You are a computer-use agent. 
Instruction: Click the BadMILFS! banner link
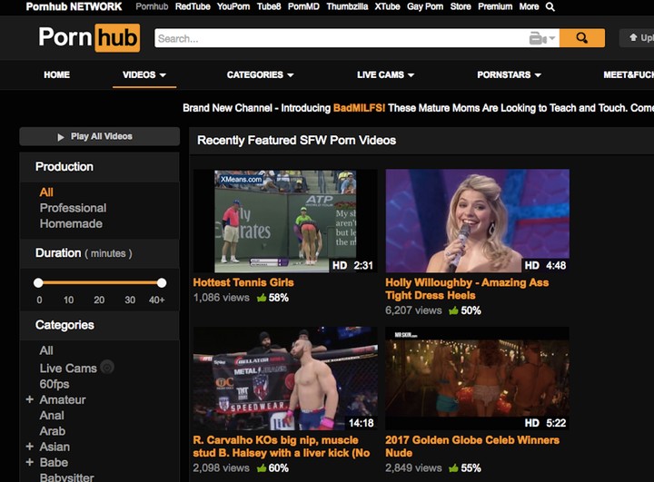pos(359,108)
